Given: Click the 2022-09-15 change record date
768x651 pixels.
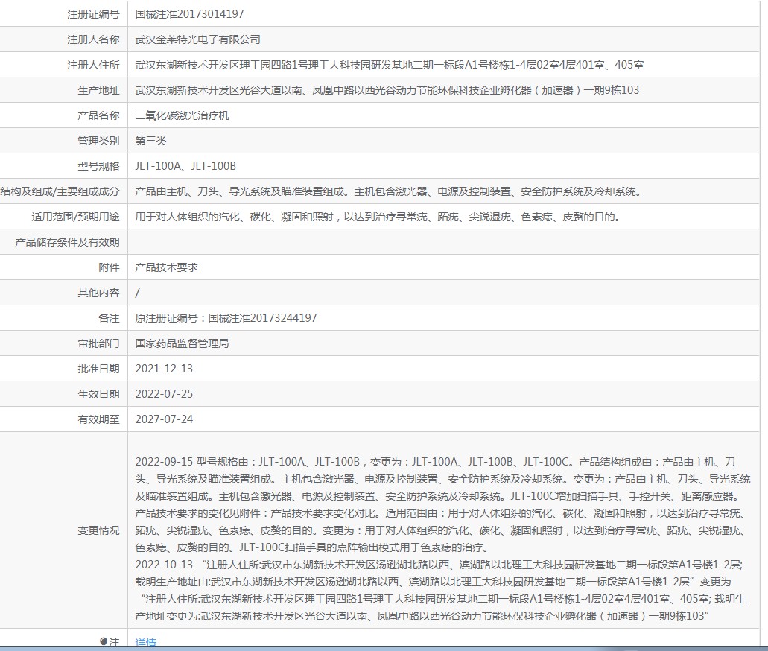Looking at the screenshot, I should (164, 462).
